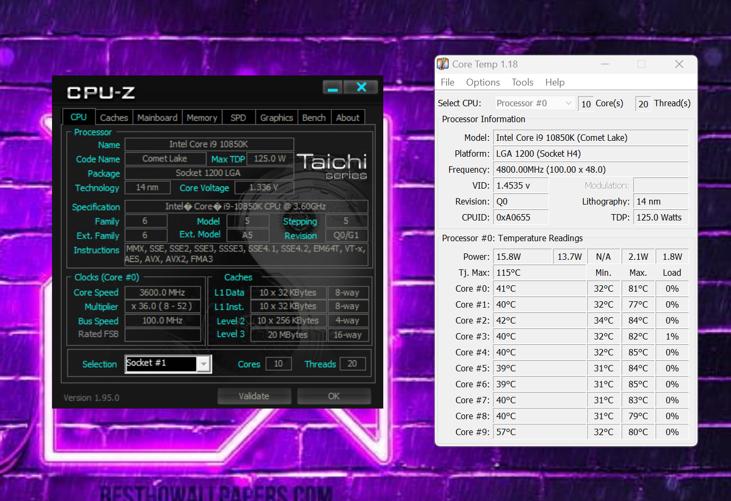Viewport: 731px width, 501px height.
Task: Click the Multiplier value x 36.0 (8 - 52)
Action: (x=162, y=307)
